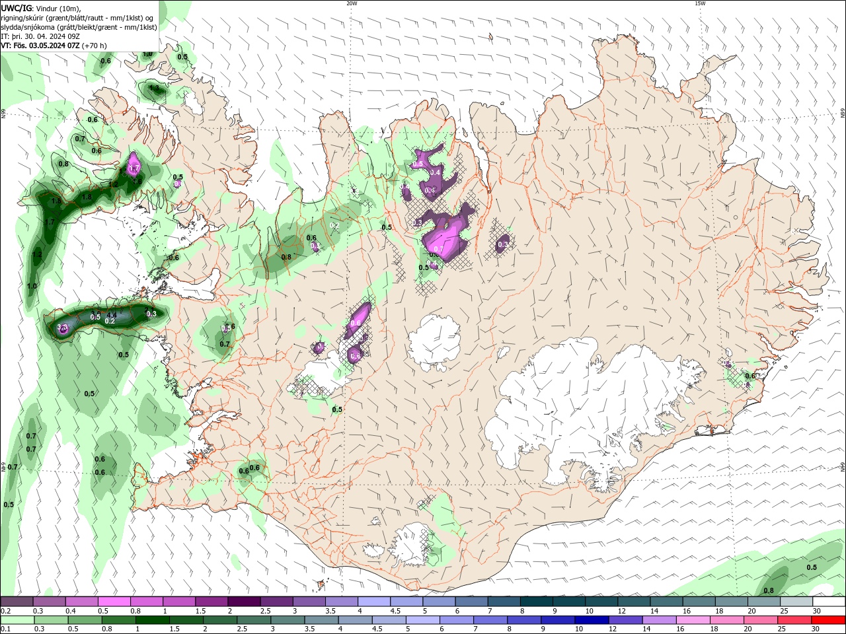Click the '0.1' label on the rain scale
The height and width of the screenshot is (634, 846).
[x=5, y=629]
